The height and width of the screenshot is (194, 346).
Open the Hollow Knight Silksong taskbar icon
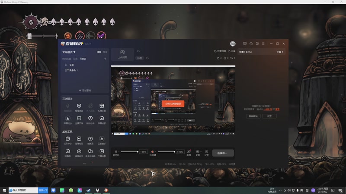tap(97, 190)
